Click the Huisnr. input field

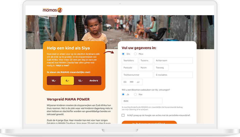pyautogui.click(x=146, y=68)
